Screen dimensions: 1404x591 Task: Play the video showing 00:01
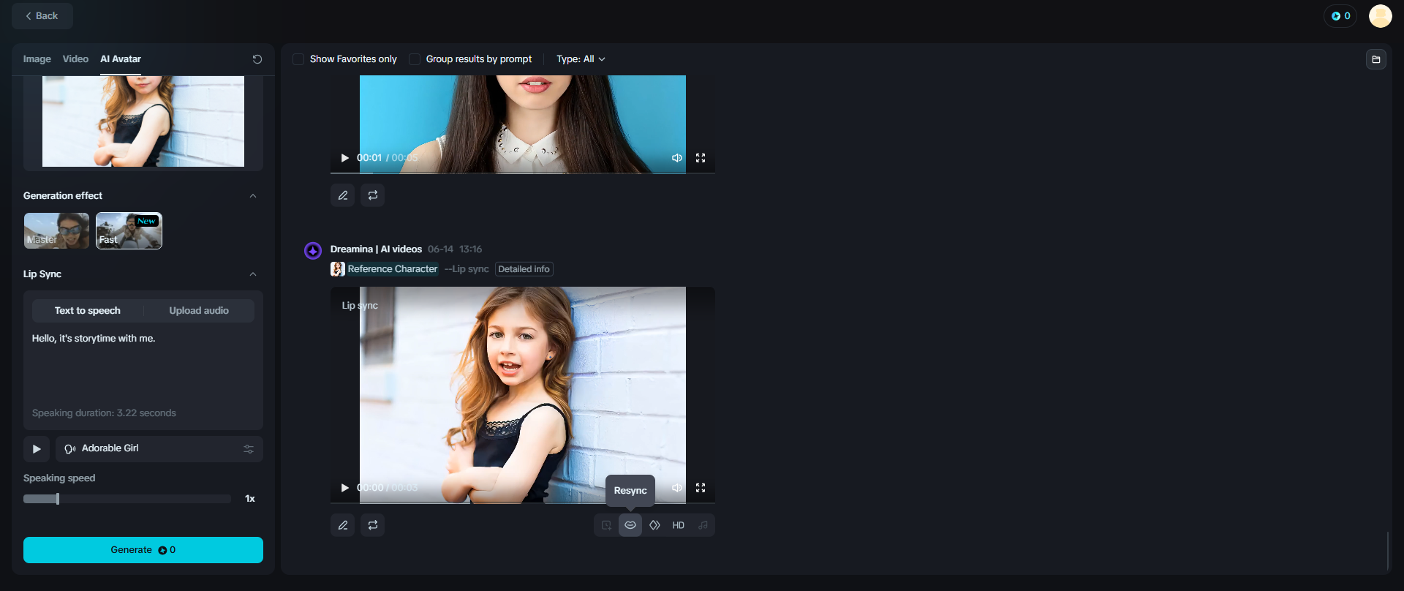344,158
